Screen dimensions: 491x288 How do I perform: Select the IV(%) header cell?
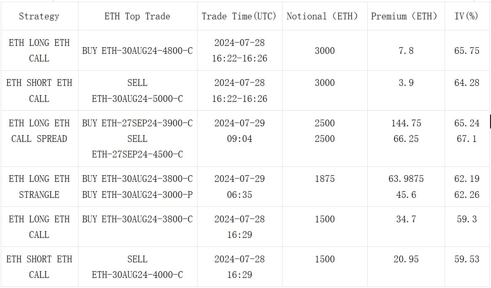tap(467, 16)
